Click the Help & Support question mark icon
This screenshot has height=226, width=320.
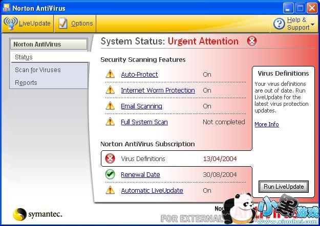279,24
